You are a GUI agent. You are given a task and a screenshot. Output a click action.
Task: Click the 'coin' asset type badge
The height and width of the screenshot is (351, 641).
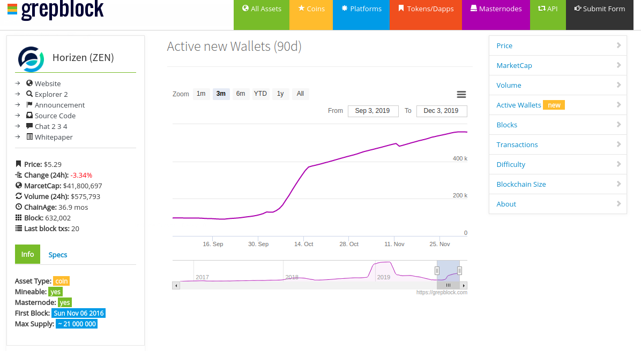tap(61, 281)
